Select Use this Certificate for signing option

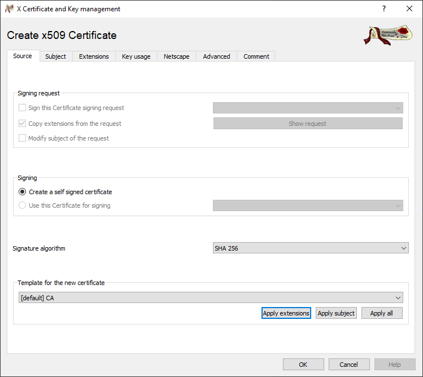[x=23, y=205]
